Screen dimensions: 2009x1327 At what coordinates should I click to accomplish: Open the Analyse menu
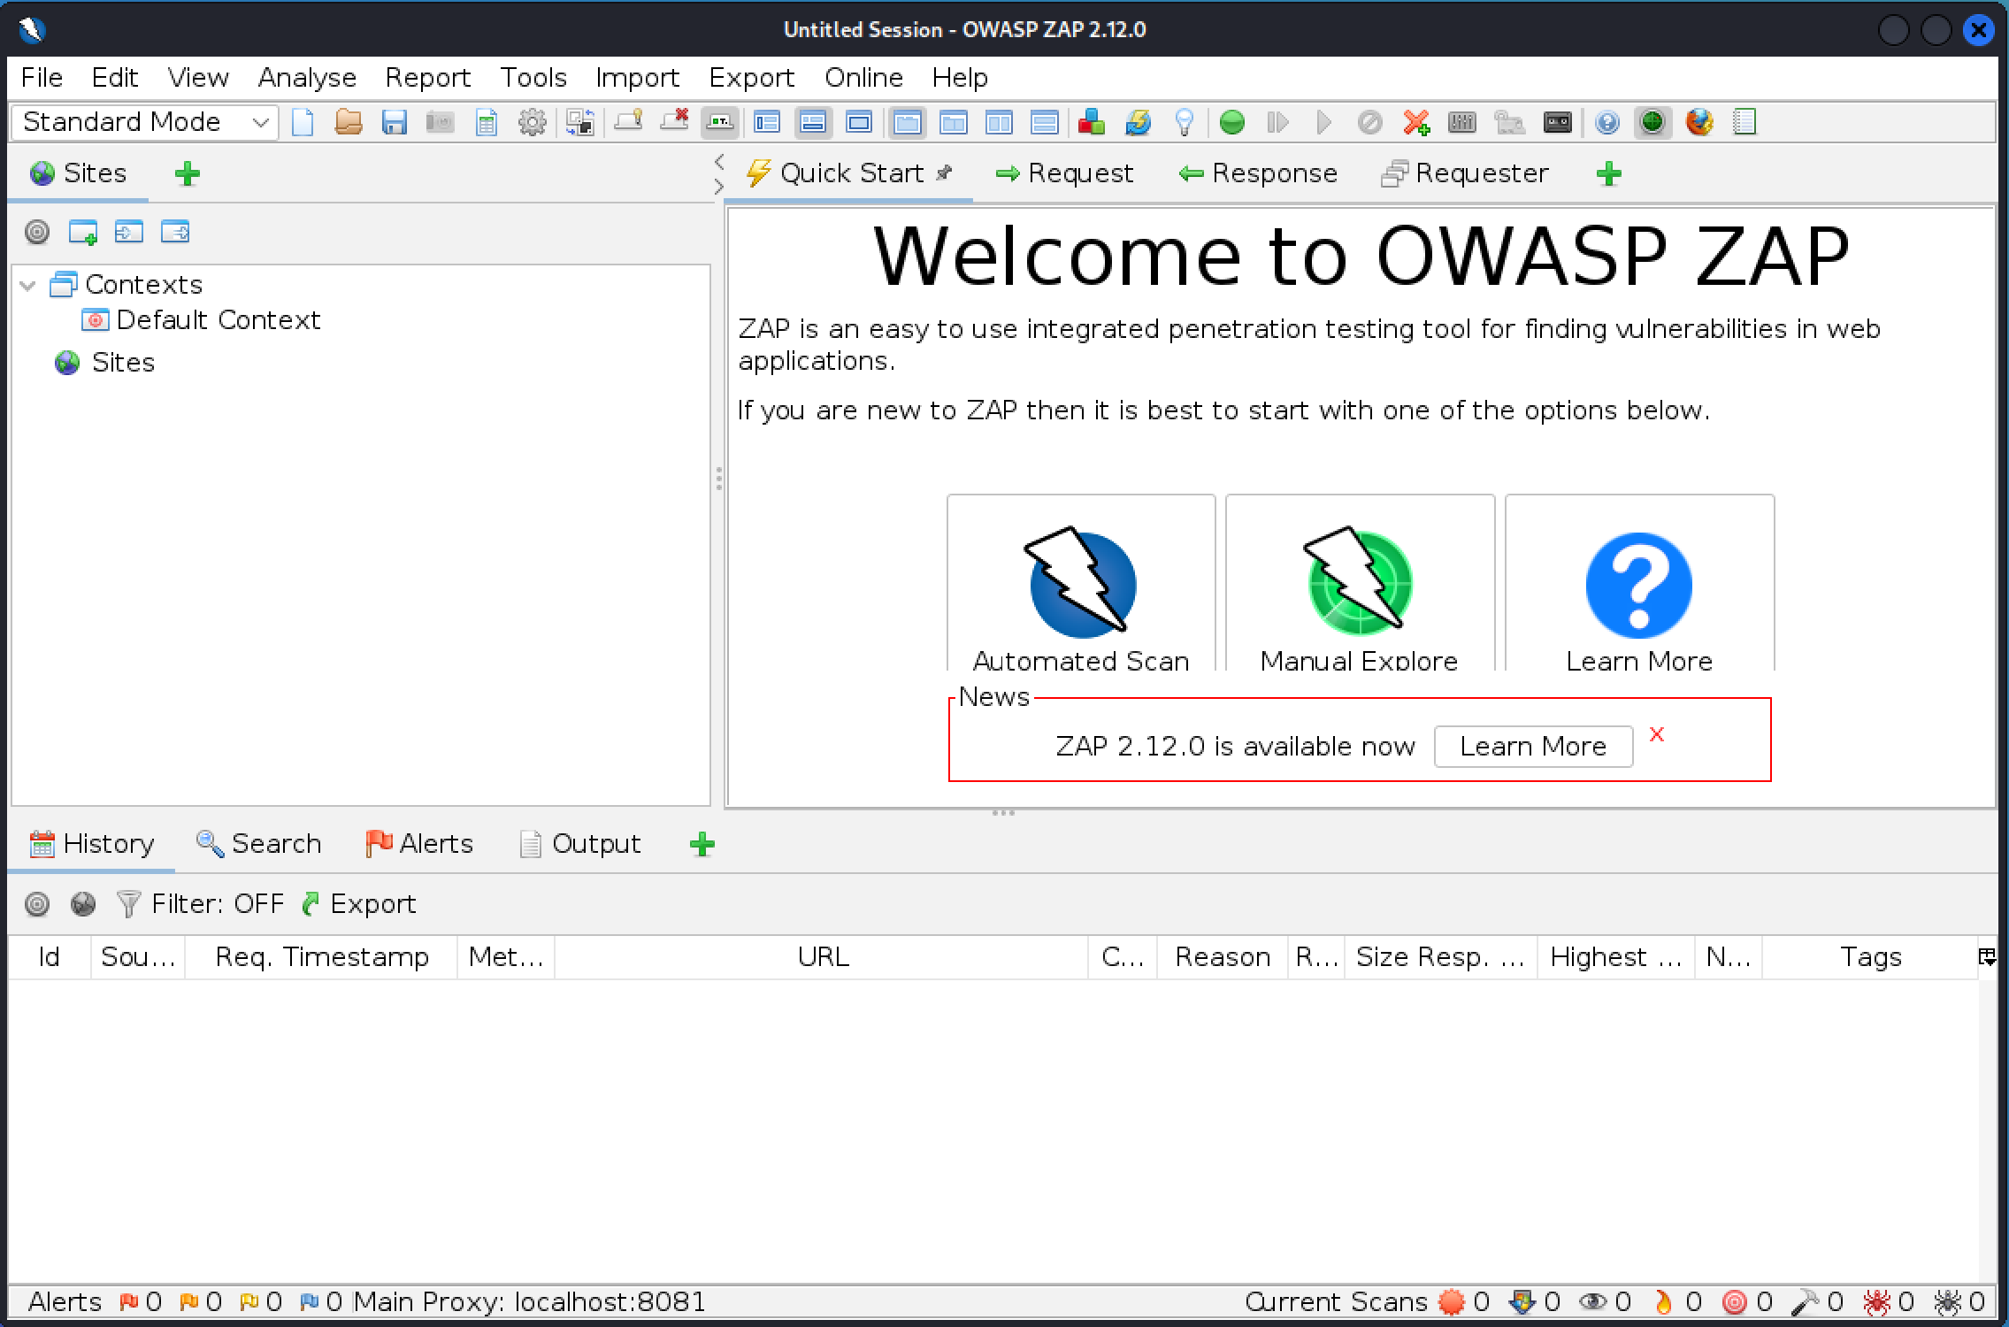click(x=306, y=78)
